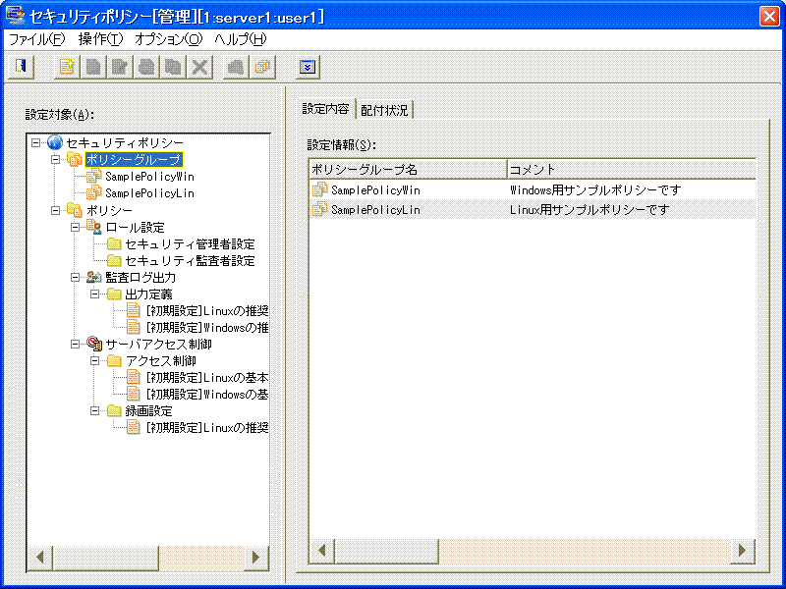Image resolution: width=786 pixels, height=589 pixels.
Task: Select the highlighted ポリシーグループ tree label
Action: tap(134, 160)
